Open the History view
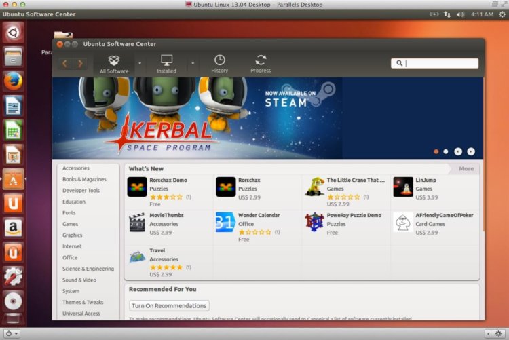This screenshot has height=340, width=509. coord(220,64)
